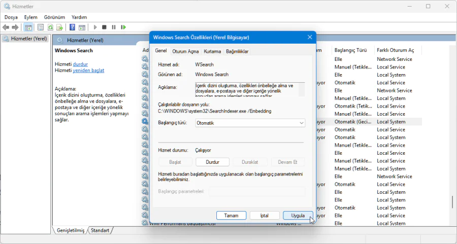457x244 pixels.
Task: Select Hizmetler (Yerel) in the console tree
Action: tap(25, 39)
